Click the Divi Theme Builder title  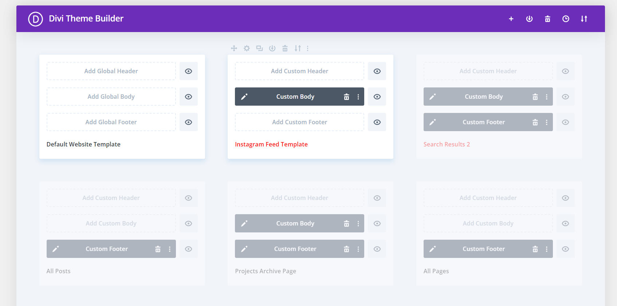86,19
